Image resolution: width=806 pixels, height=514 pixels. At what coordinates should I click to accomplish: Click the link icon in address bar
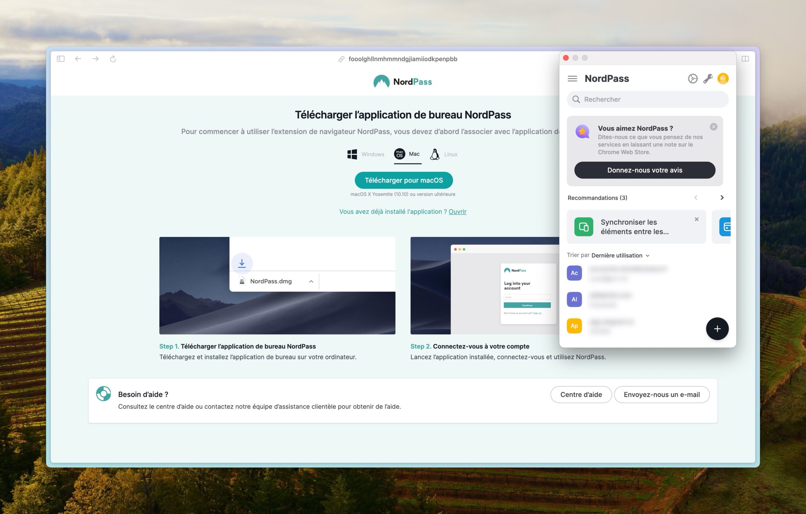[341, 59]
